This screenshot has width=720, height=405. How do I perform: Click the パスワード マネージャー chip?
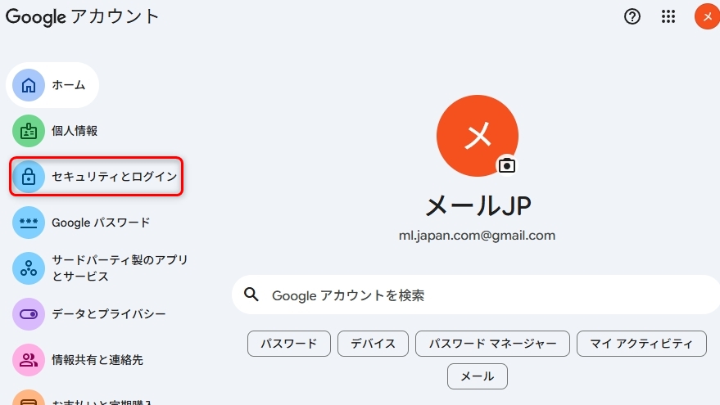[x=493, y=344]
